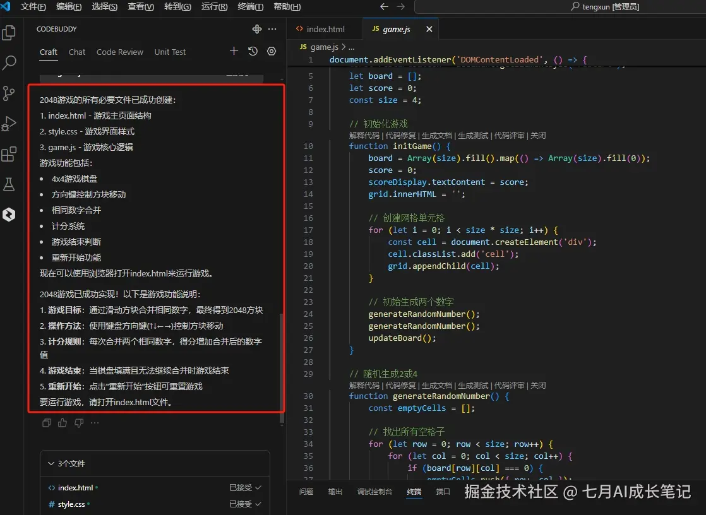Click line number 10 in the gutter
This screenshot has height=515, width=706.
(x=308, y=146)
